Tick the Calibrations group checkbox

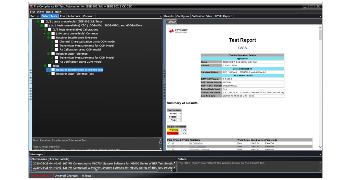click(x=49, y=30)
